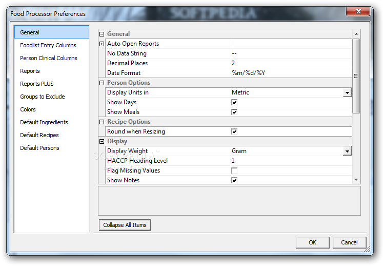
Task: Click the Cancel button
Action: pyautogui.click(x=349, y=242)
